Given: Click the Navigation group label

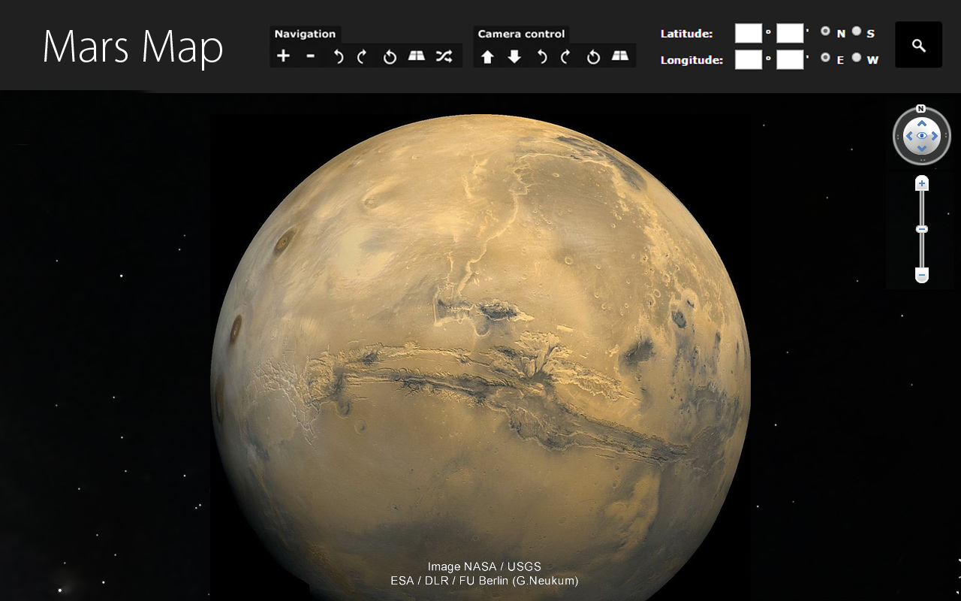Looking at the screenshot, I should (305, 34).
